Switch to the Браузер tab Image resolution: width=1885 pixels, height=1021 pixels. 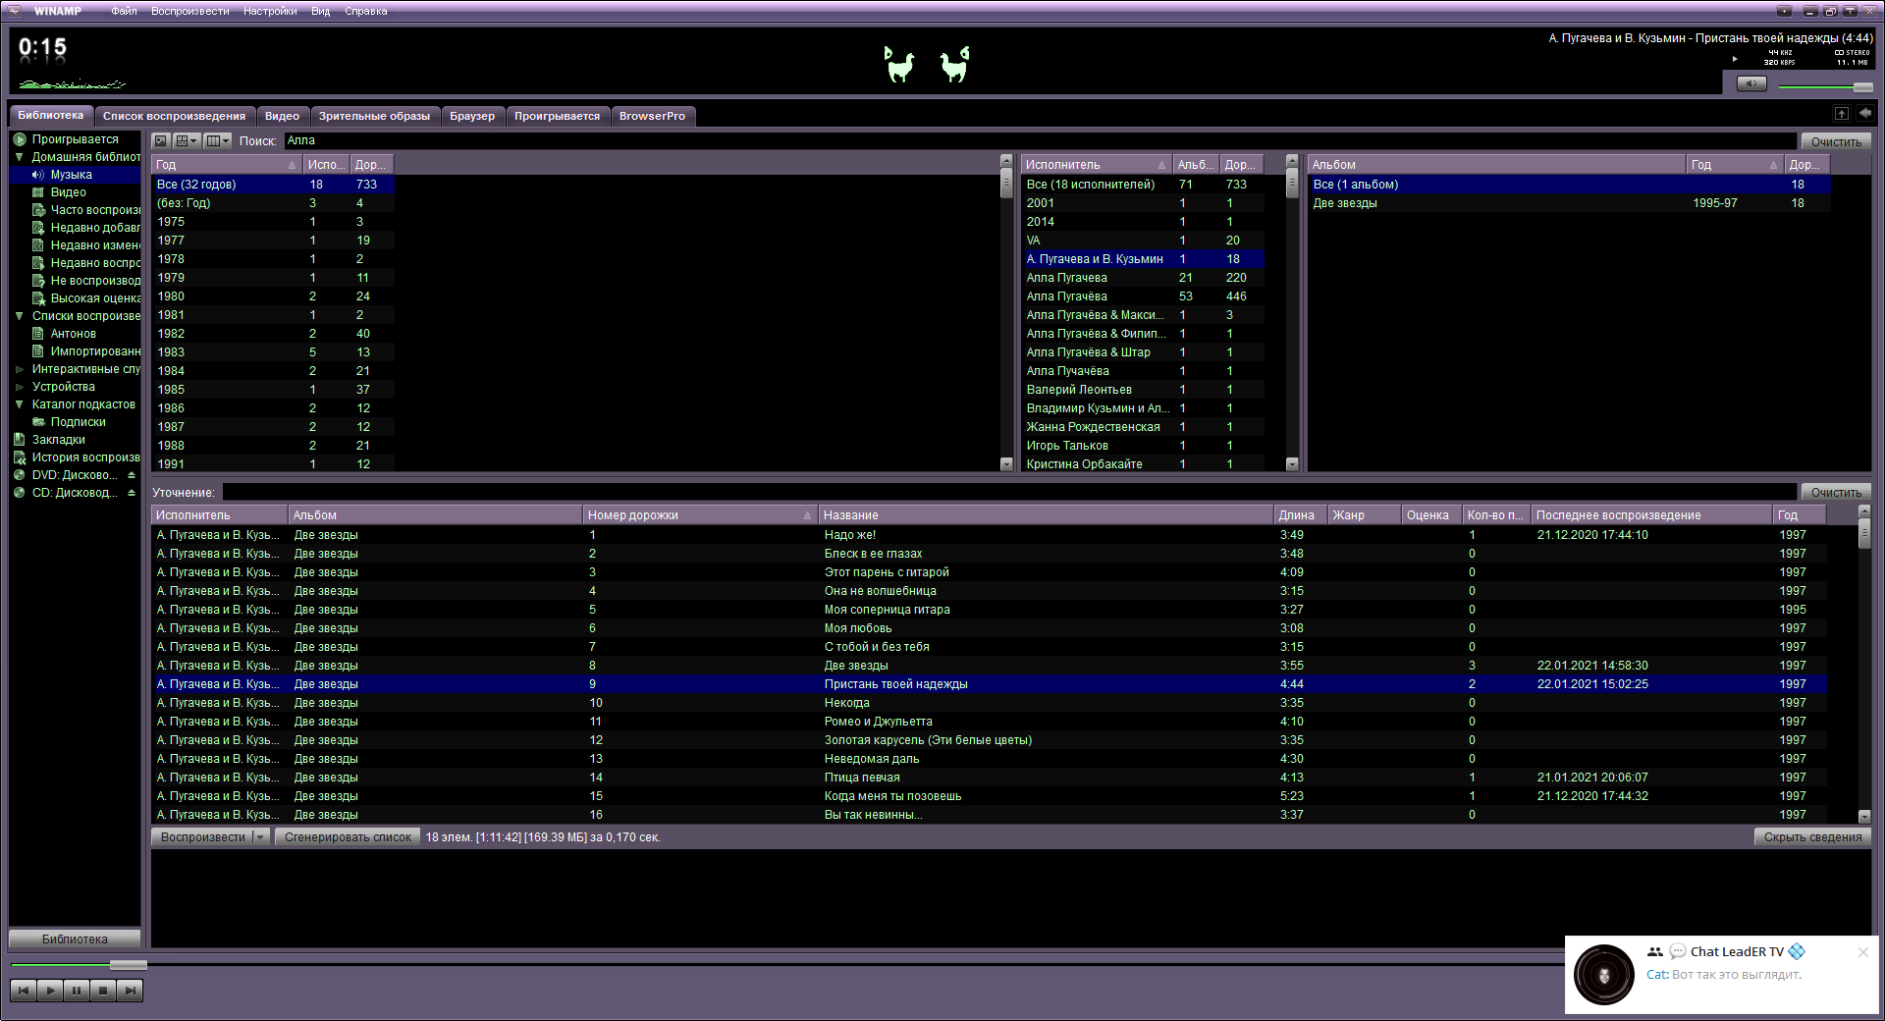coord(472,116)
